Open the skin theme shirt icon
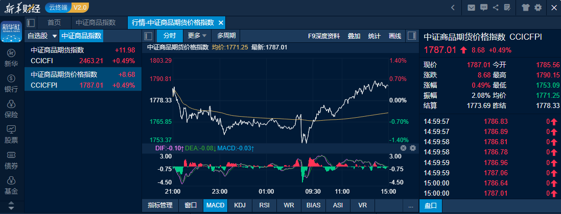The image size is (561, 214). point(526,8)
